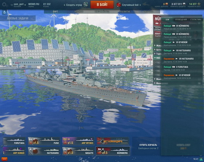Expand the Создать отряд dropdown
Image resolution: width=204 pixels, height=162 pixels.
(x=73, y=5)
